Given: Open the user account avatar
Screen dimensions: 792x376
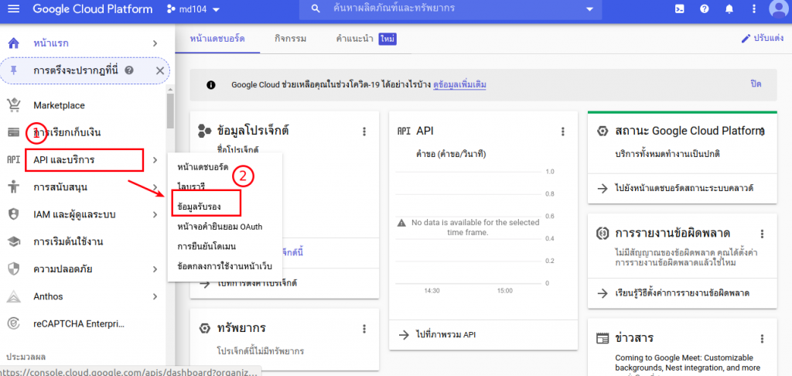Looking at the screenshot, I should pos(778,8).
